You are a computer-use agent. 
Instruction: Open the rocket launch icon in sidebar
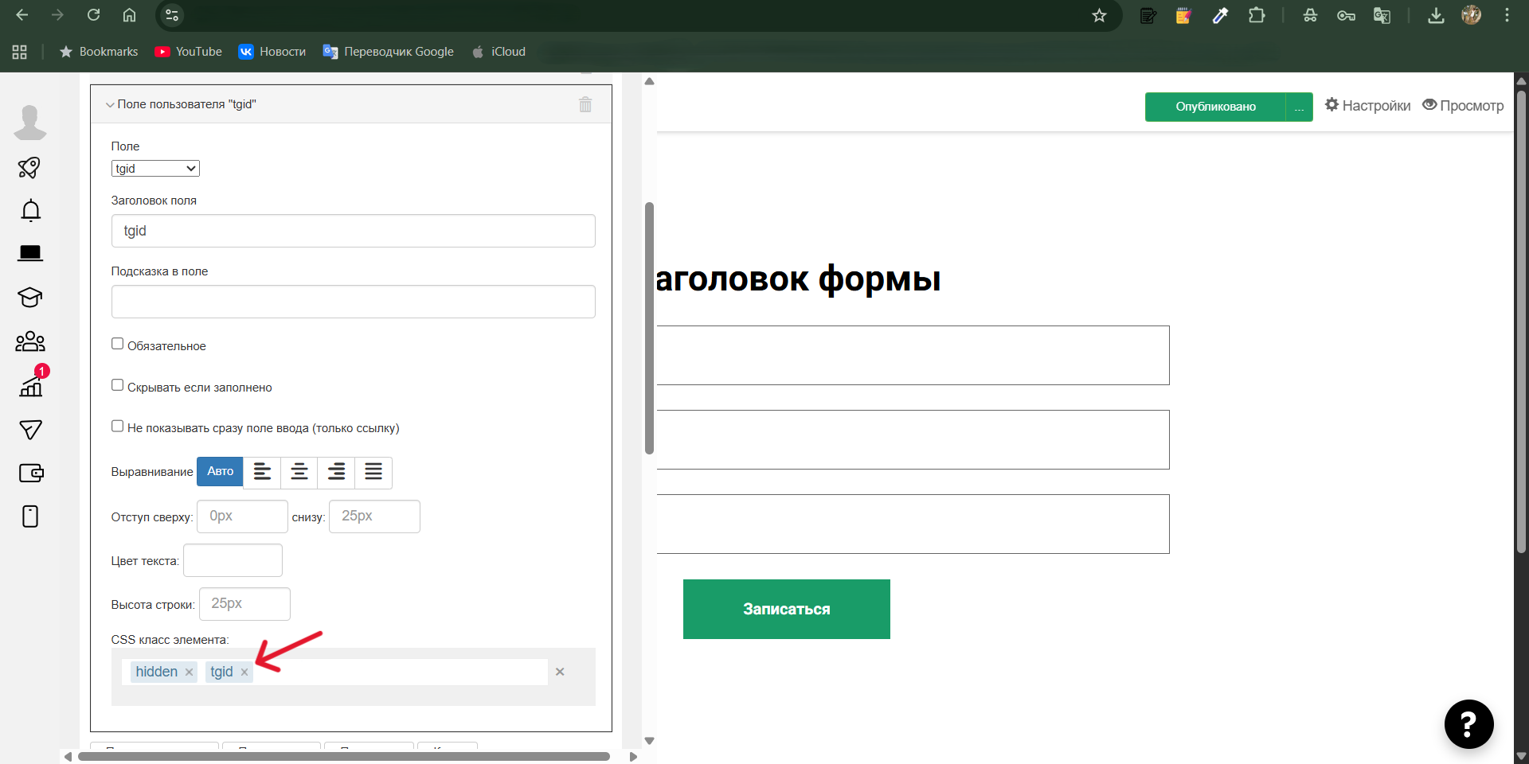pos(29,168)
